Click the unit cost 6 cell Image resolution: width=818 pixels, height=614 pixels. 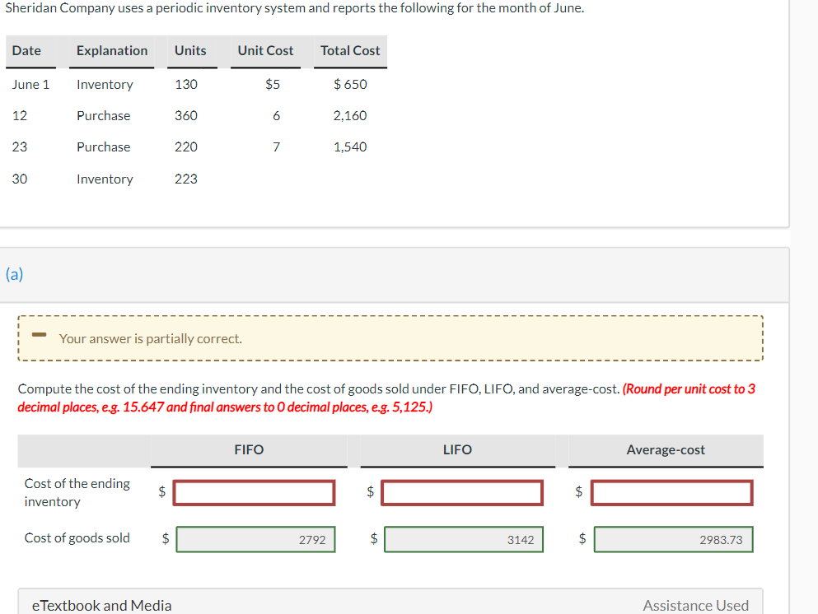(277, 116)
